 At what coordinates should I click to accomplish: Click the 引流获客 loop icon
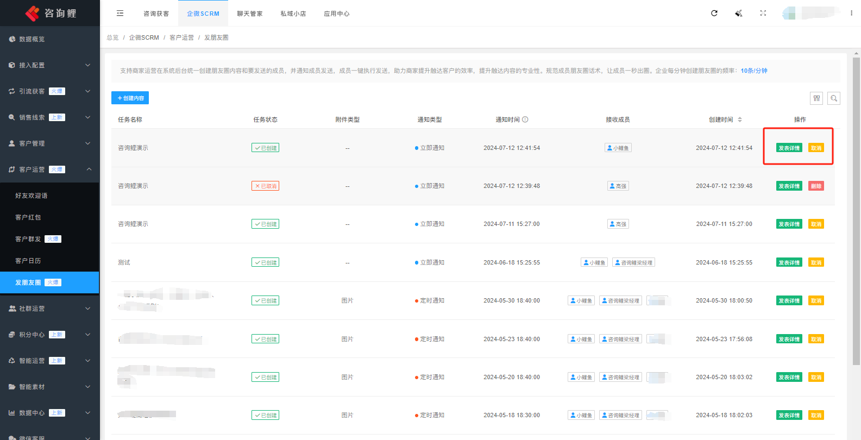pyautogui.click(x=12, y=91)
